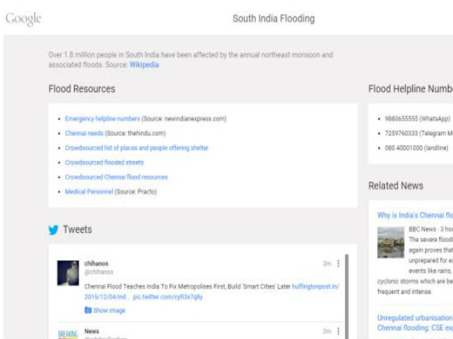Screen dimensions: 453x339
Task: Open the Emergency helpline numbers link
Action: pyautogui.click(x=102, y=119)
